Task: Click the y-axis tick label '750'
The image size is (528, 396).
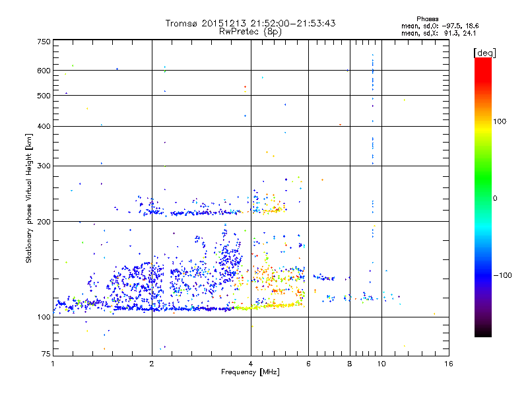Action: pyautogui.click(x=44, y=42)
